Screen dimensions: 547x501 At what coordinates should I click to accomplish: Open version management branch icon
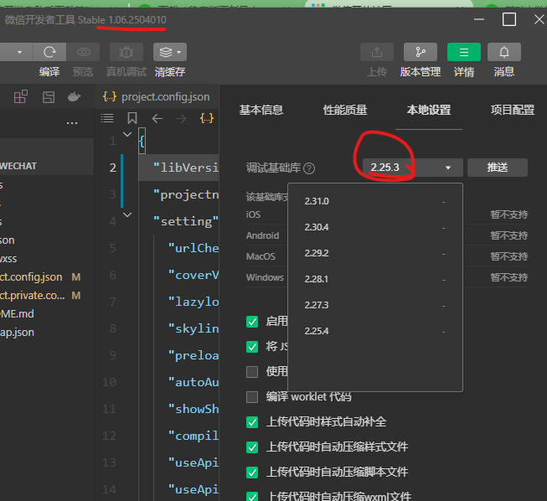tap(421, 52)
